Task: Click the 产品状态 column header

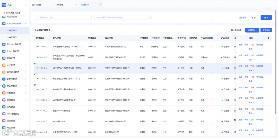Action: [x=225, y=38]
